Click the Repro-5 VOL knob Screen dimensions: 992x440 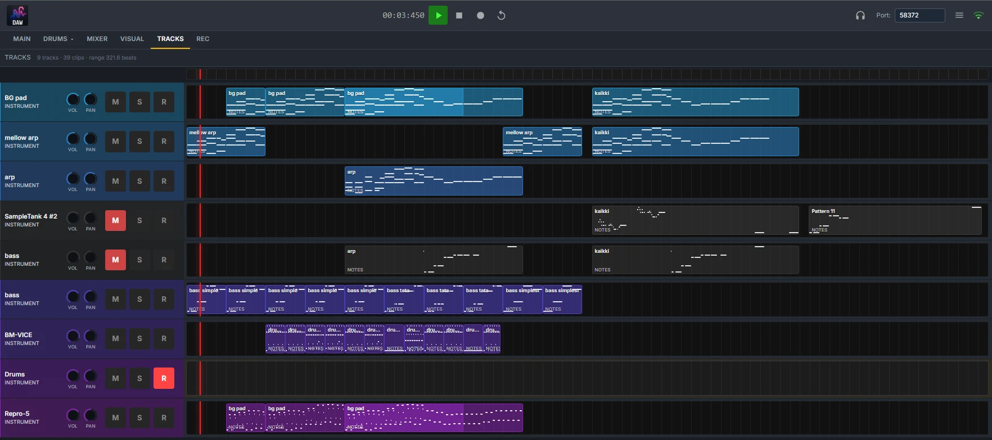[73, 415]
